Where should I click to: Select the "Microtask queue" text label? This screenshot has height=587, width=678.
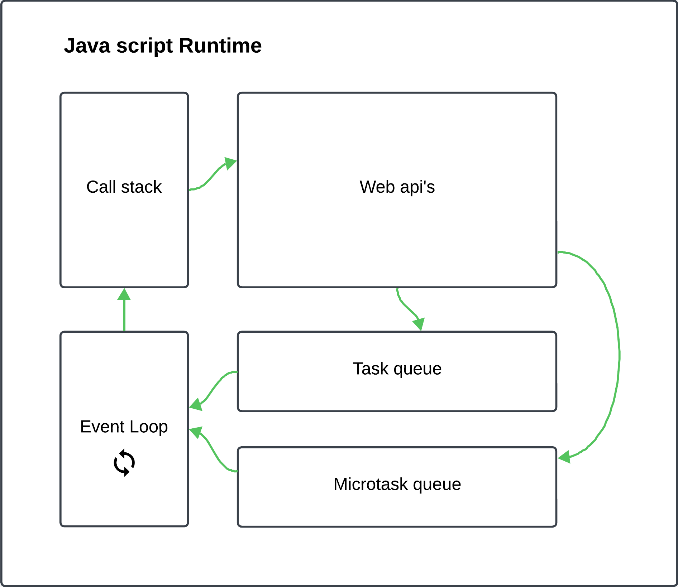pos(397,484)
